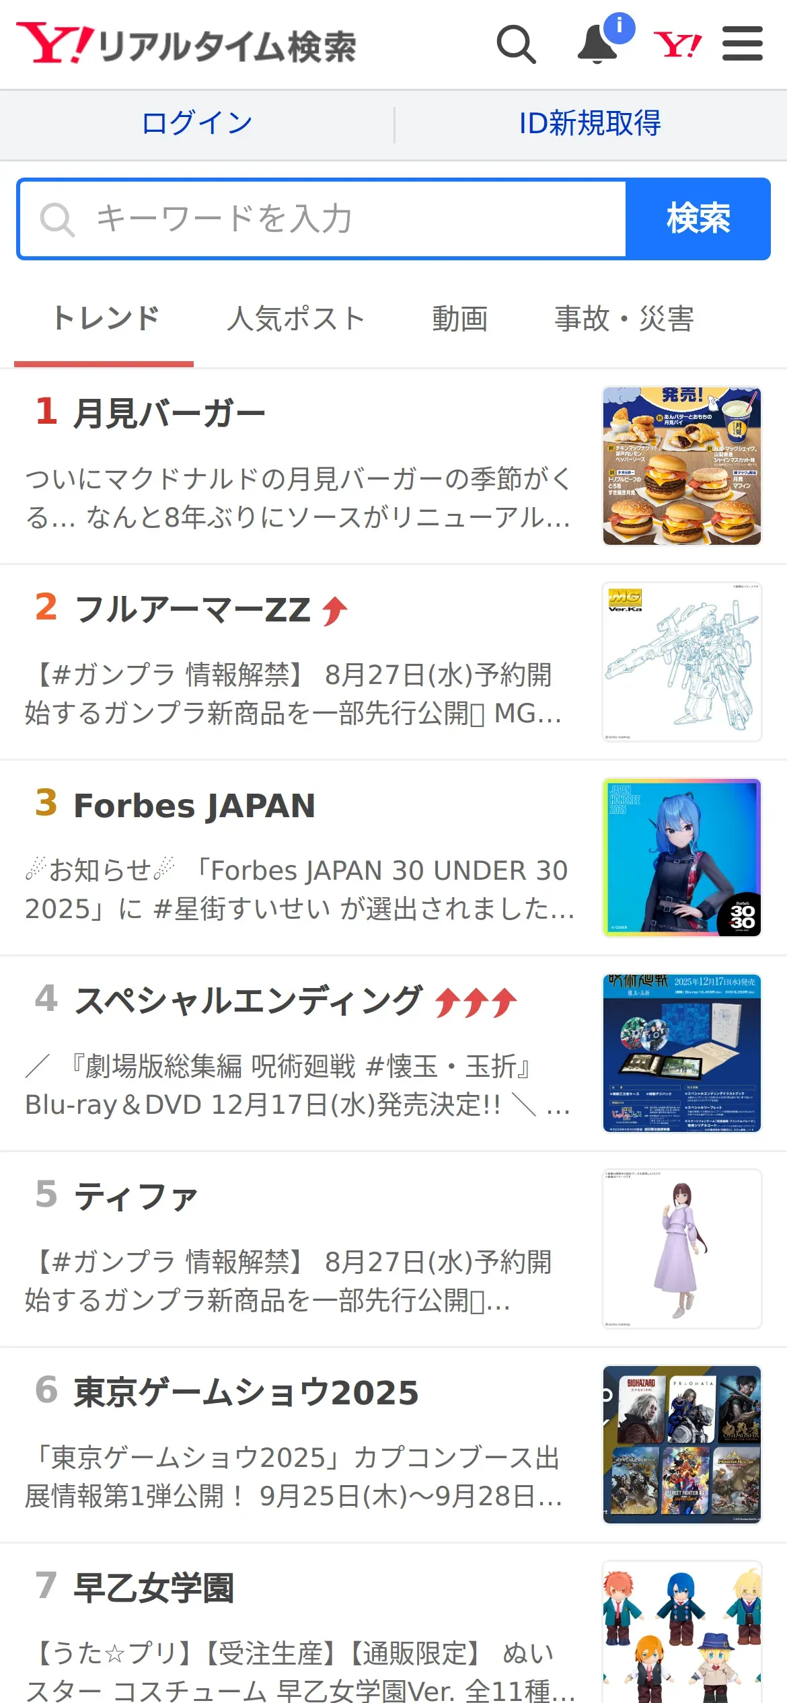Switch to the 人気ポスト tab
Screen dimensions: 787x1703
pyautogui.click(x=295, y=318)
